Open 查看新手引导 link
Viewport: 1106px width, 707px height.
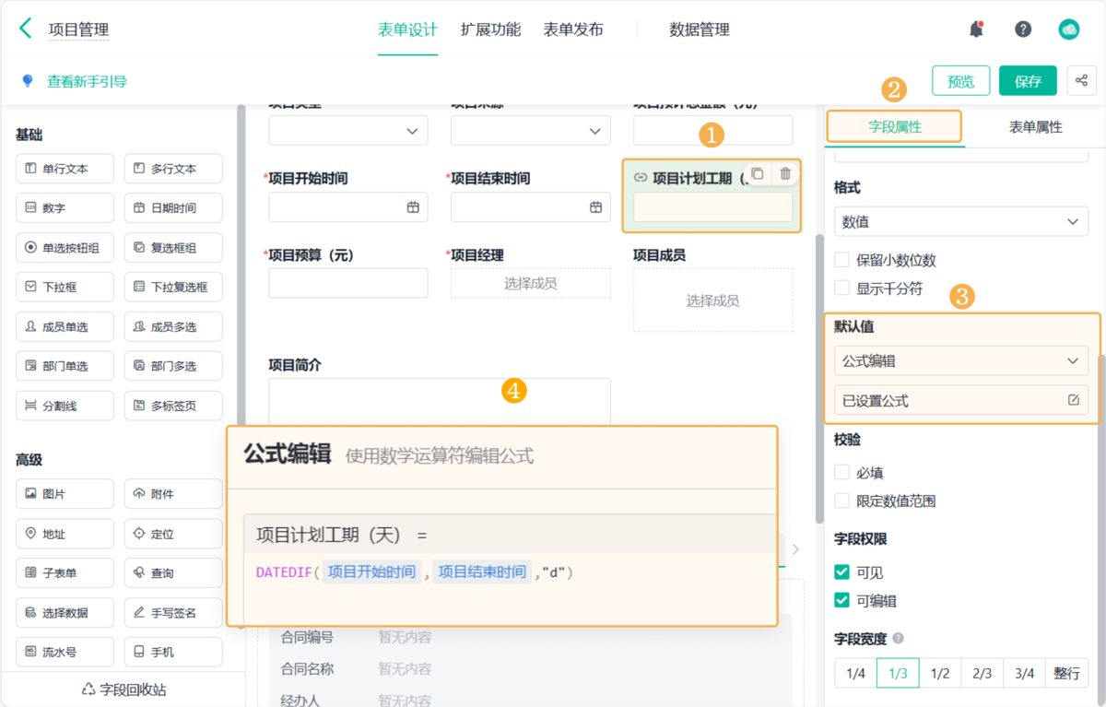coord(87,81)
